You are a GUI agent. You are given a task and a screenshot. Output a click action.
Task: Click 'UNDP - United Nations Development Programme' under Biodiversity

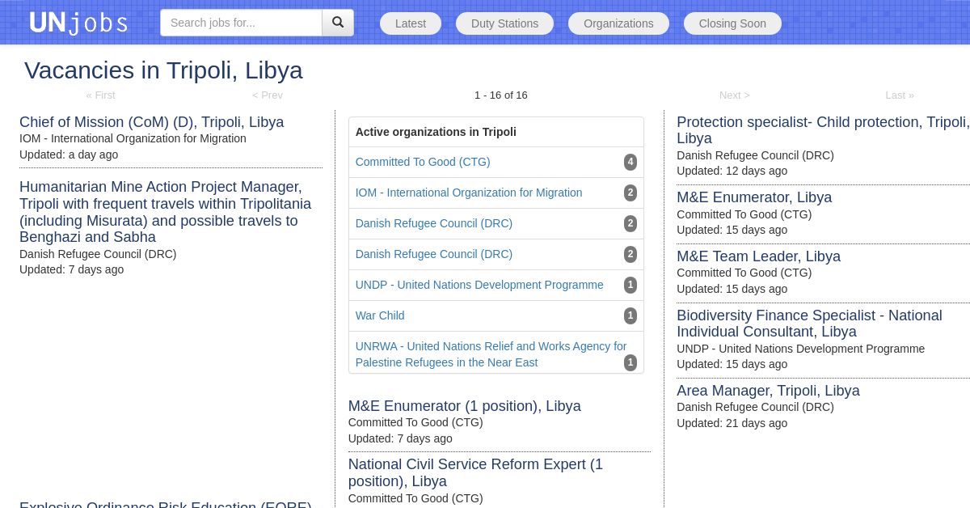tap(800, 349)
